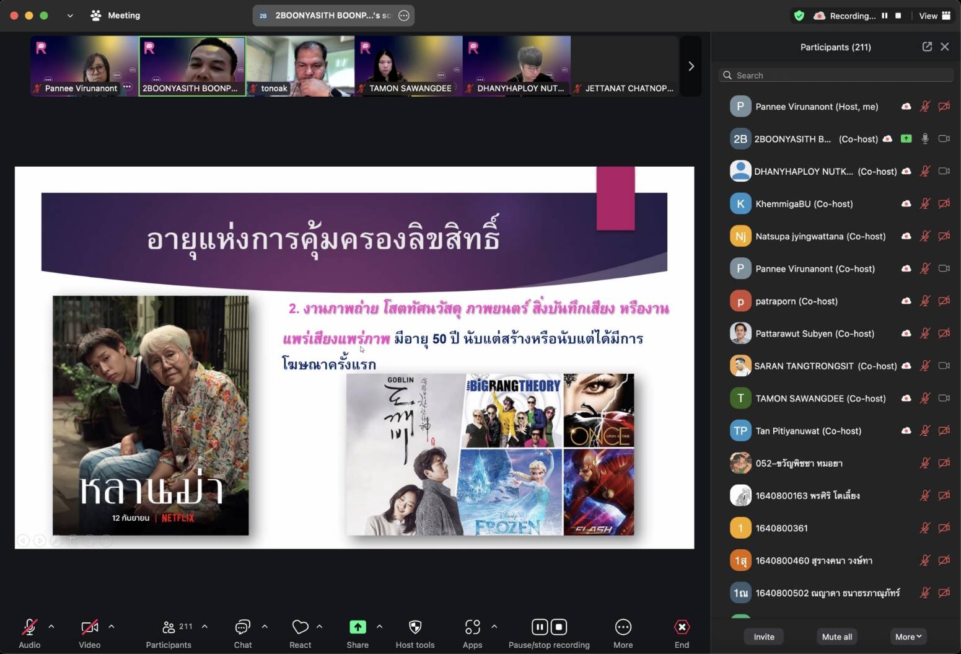This screenshot has height=654, width=961.
Task: Click recording cloud icon for Tan Pityanuwat
Action: (906, 430)
